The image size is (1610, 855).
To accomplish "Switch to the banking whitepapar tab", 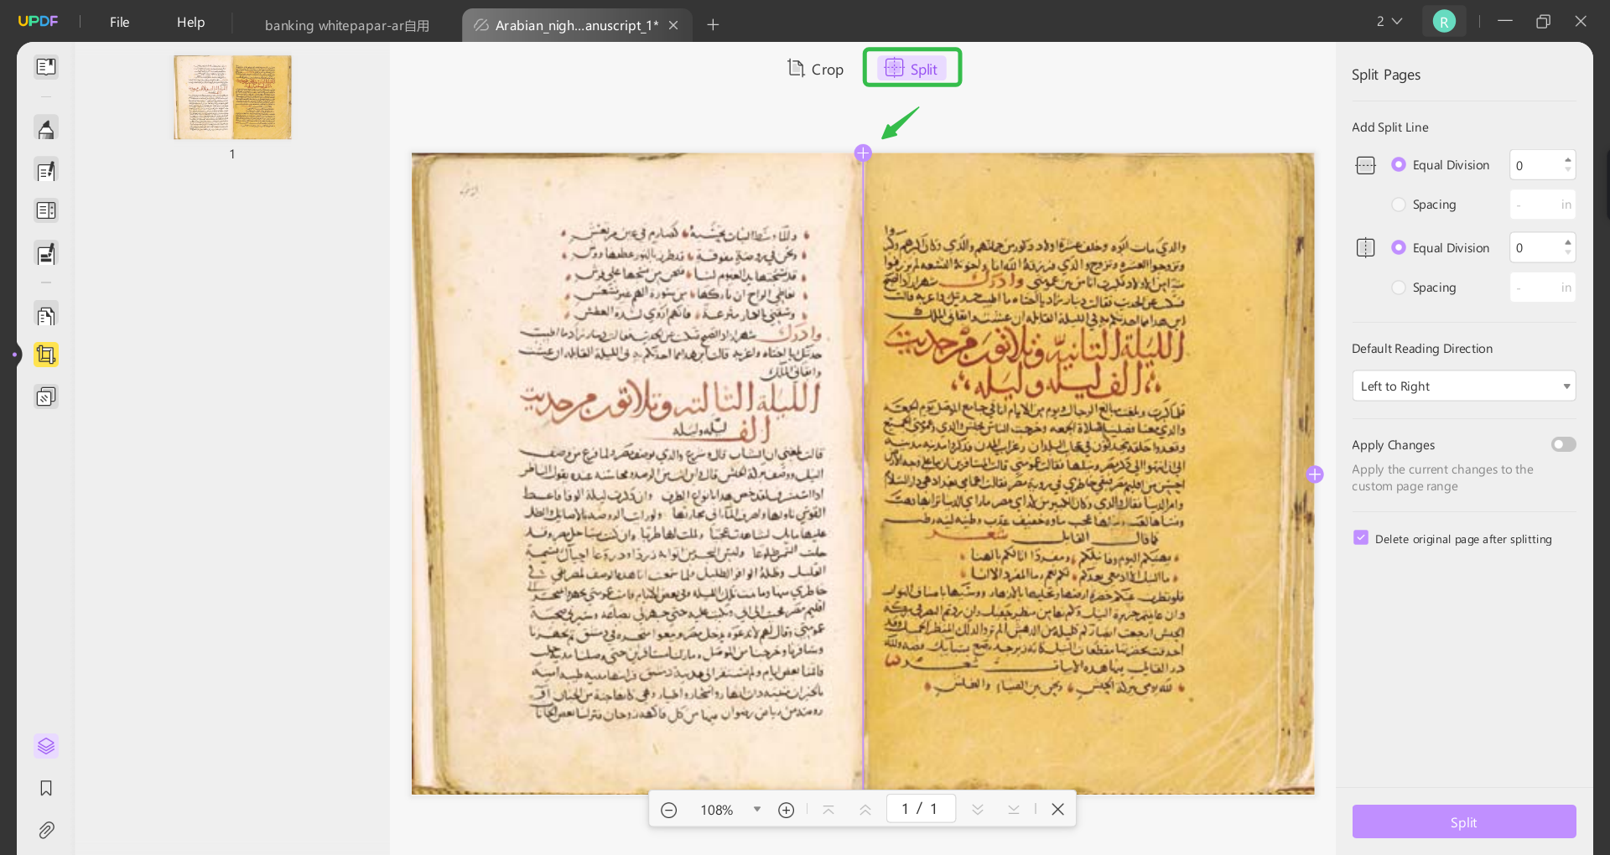I will (x=347, y=25).
